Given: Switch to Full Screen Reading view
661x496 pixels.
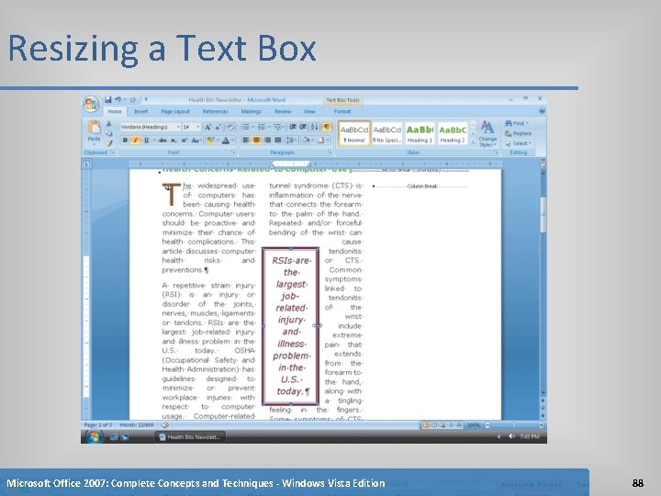Looking at the screenshot, I should [433, 425].
